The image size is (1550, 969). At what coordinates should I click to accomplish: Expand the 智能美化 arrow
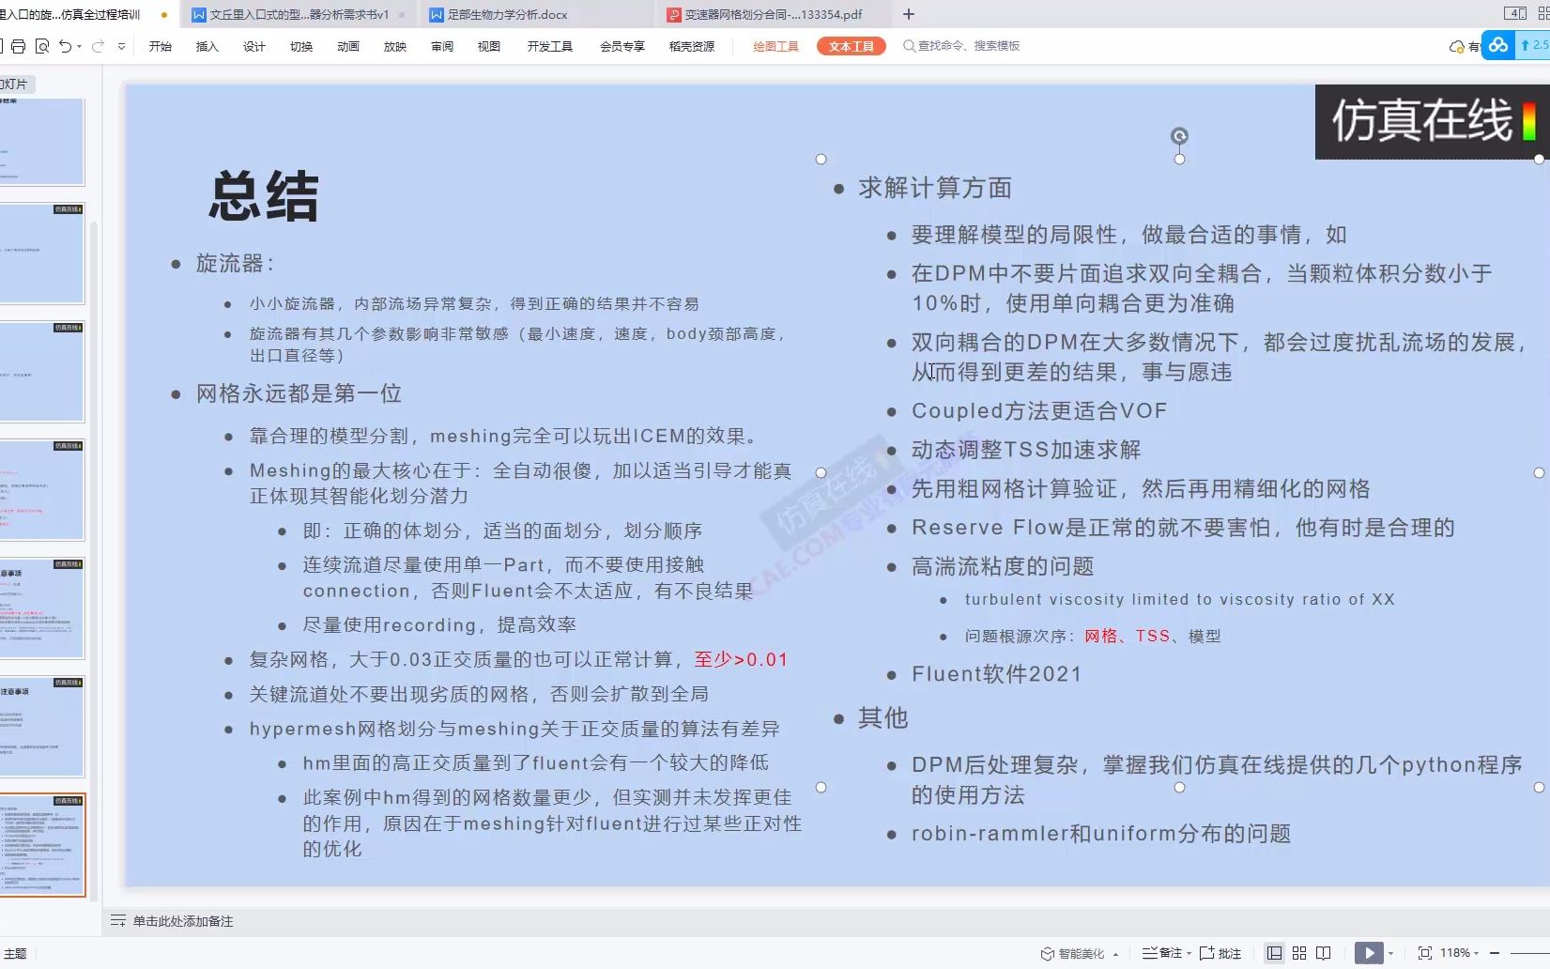(1115, 954)
